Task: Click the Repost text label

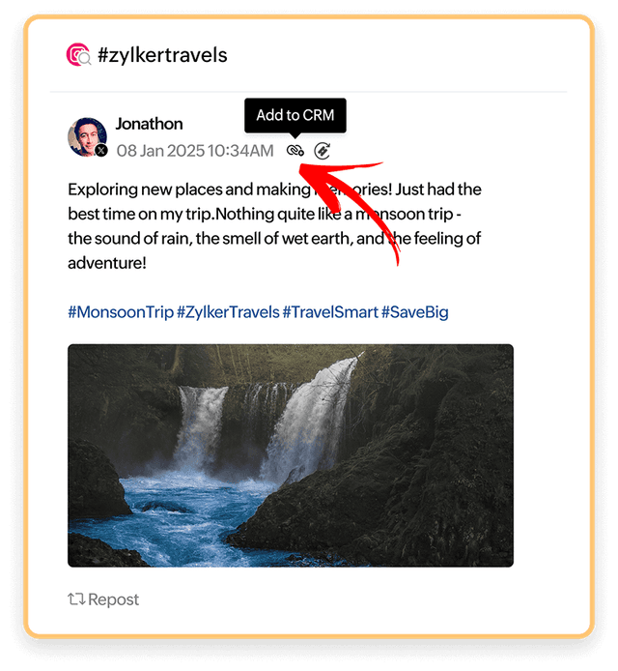Action: [x=114, y=599]
